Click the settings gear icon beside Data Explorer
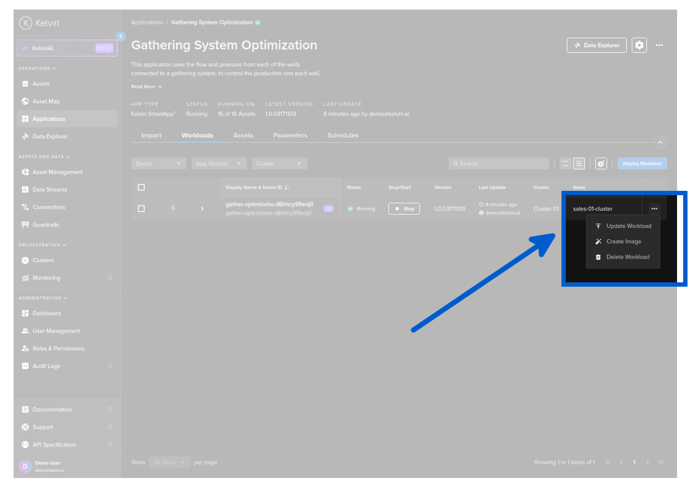This screenshot has height=488, width=691. pos(639,45)
